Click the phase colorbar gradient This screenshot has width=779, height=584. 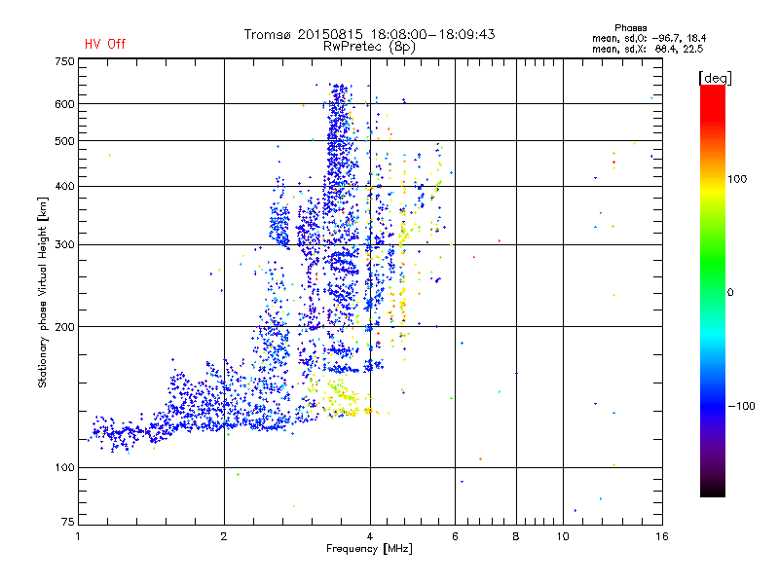click(x=713, y=290)
